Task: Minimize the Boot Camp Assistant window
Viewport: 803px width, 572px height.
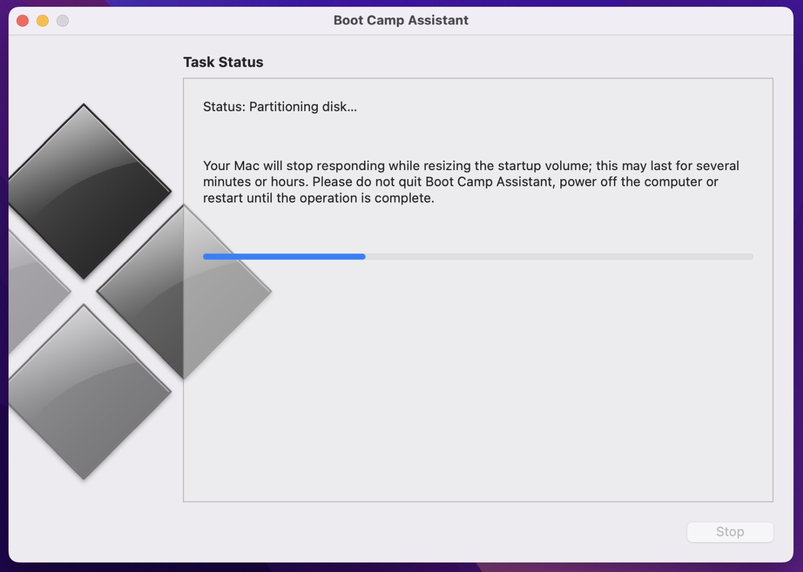Action: (x=43, y=21)
